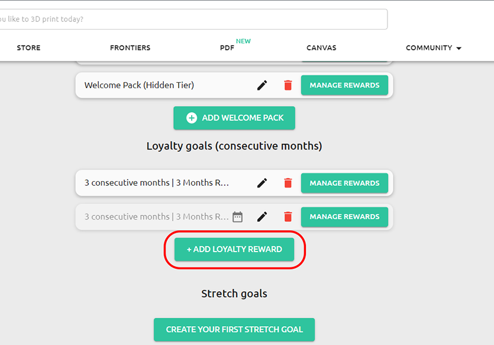
Task: Manage rewards for the second loyalty goal
Action: [x=344, y=217]
